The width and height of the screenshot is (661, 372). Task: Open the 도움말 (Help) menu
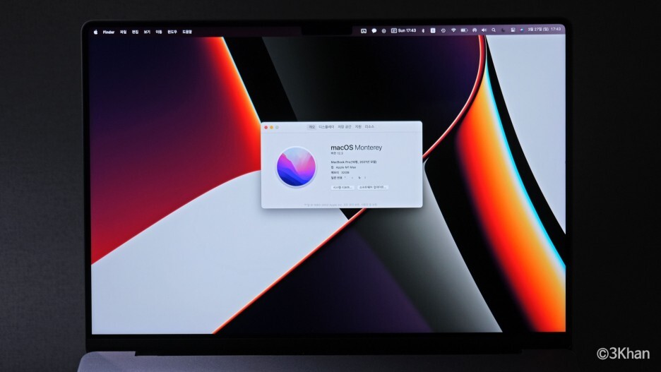[x=187, y=32]
